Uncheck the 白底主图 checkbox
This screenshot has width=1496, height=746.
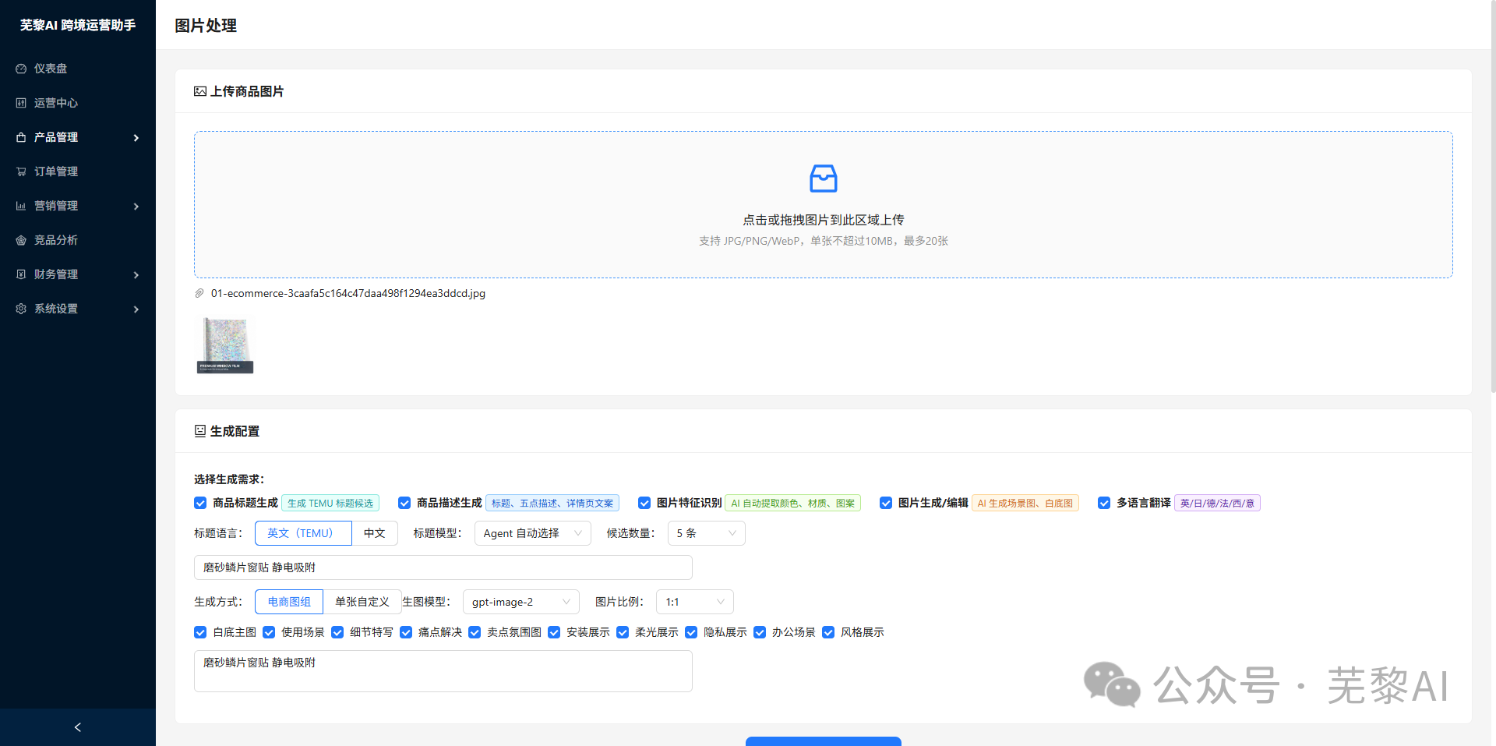[200, 632]
